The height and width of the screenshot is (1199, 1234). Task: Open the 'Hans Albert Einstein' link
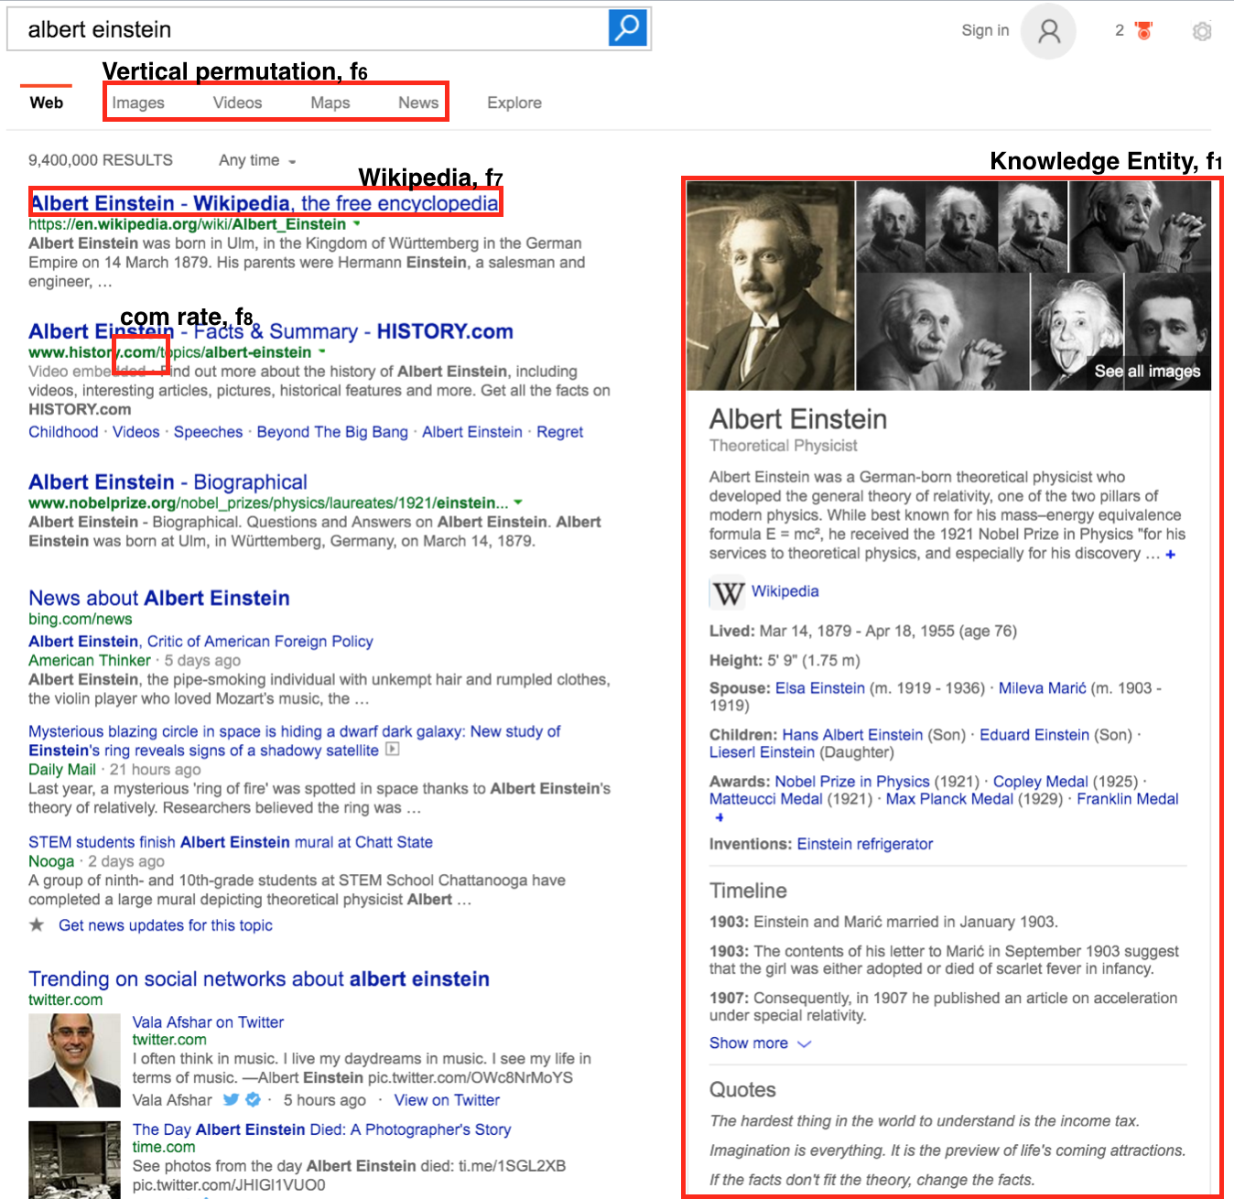coord(852,735)
